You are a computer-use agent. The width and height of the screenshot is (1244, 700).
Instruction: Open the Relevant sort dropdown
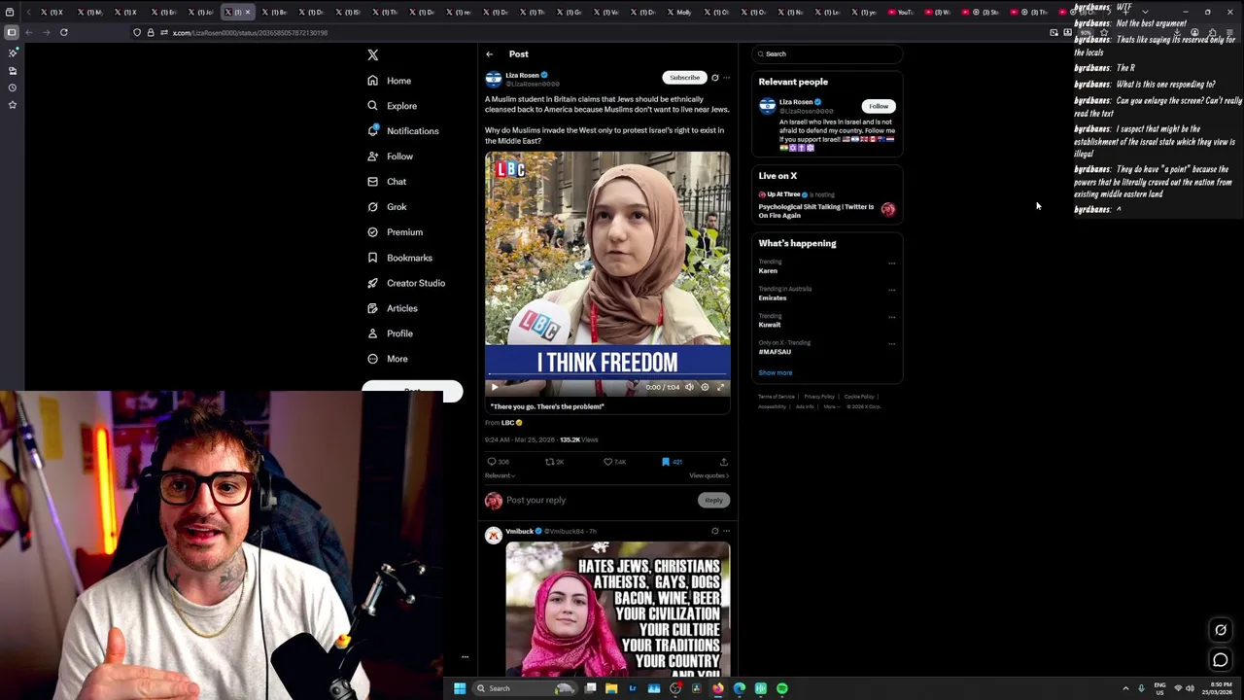pos(500,475)
